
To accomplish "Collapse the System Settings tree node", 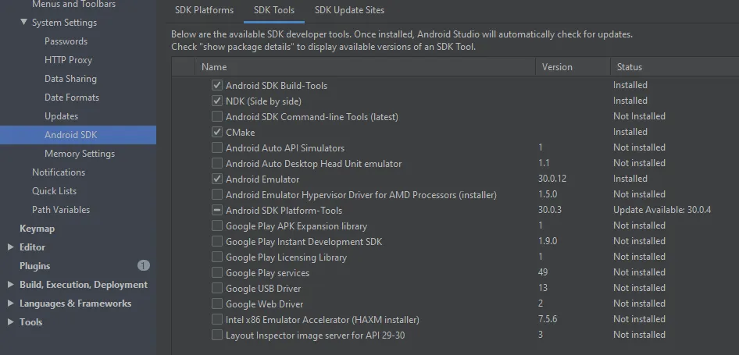I will 23,22.
